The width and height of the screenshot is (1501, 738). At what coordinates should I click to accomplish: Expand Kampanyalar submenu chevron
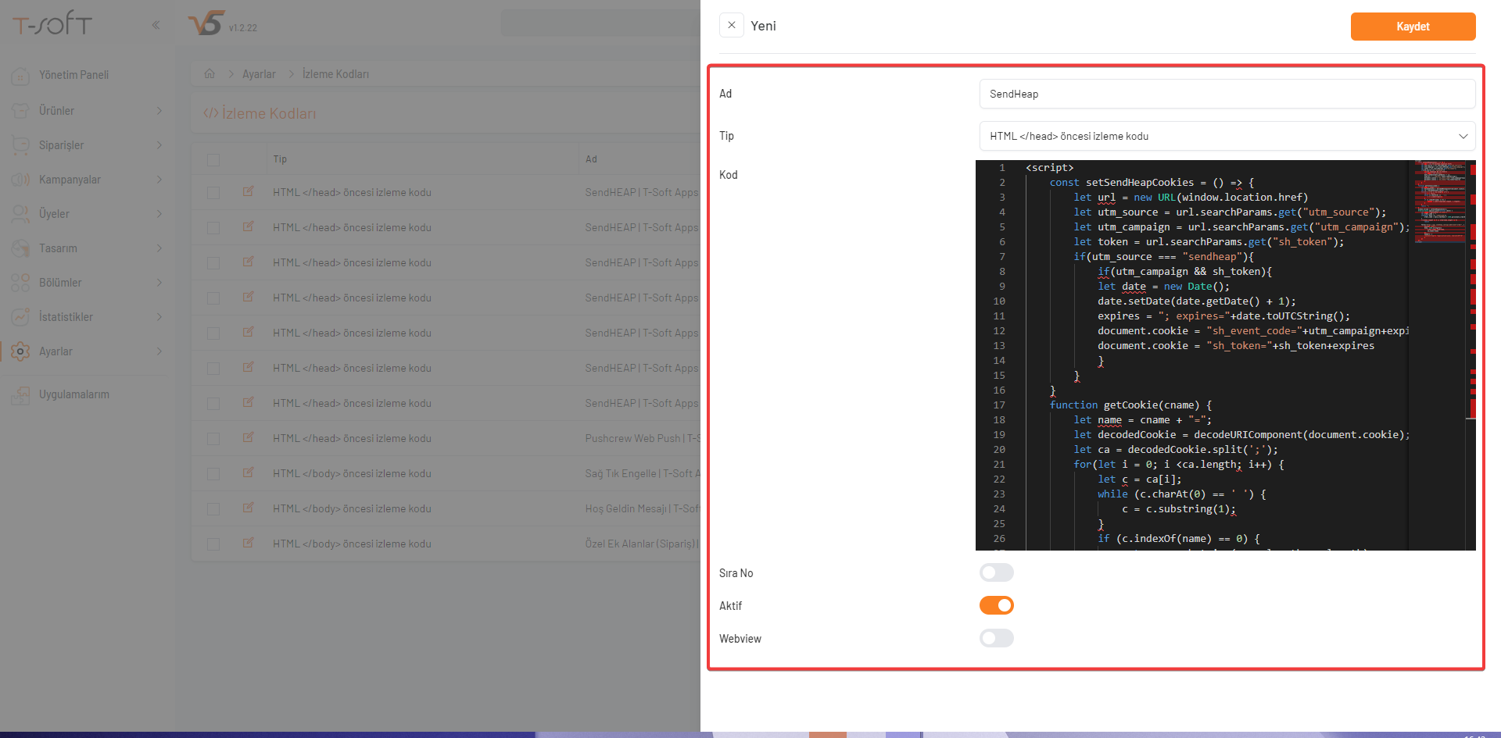pyautogui.click(x=159, y=180)
